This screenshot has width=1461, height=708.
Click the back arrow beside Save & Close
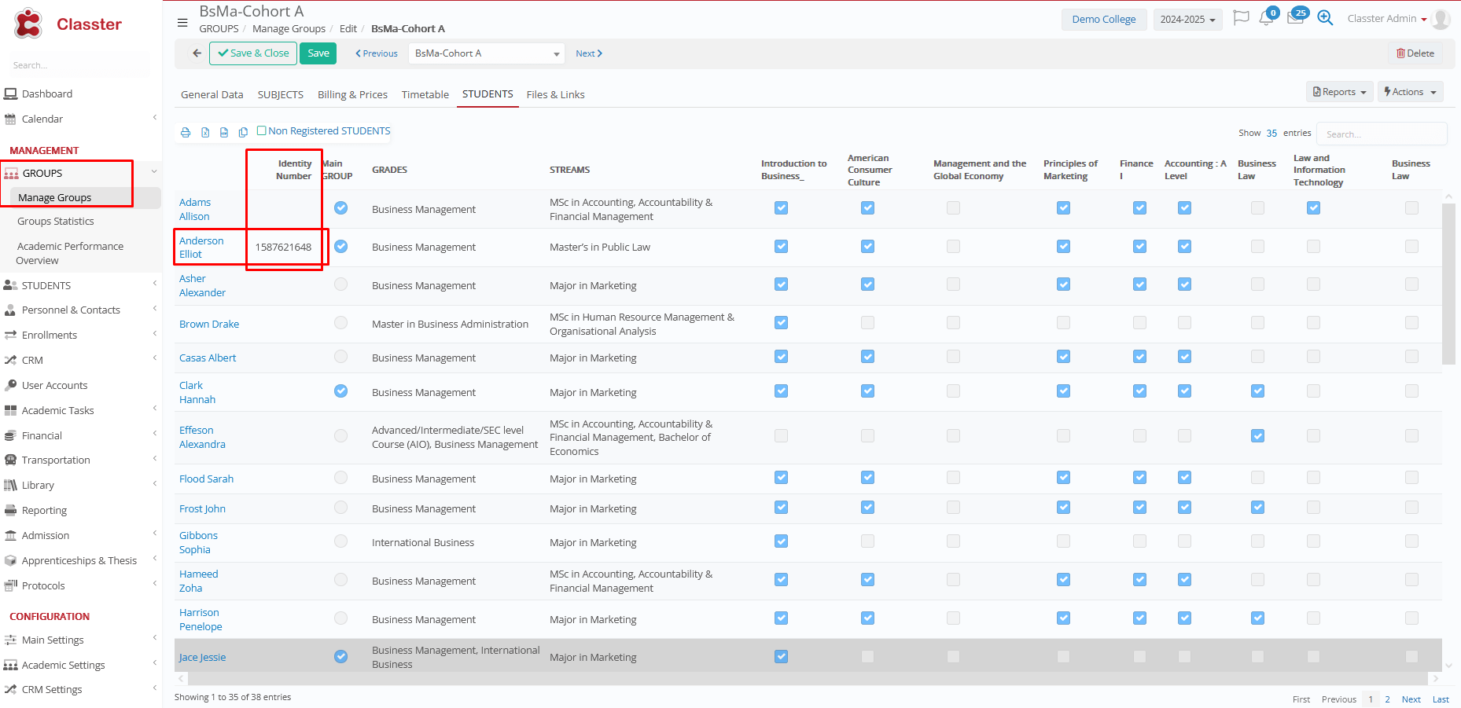197,53
